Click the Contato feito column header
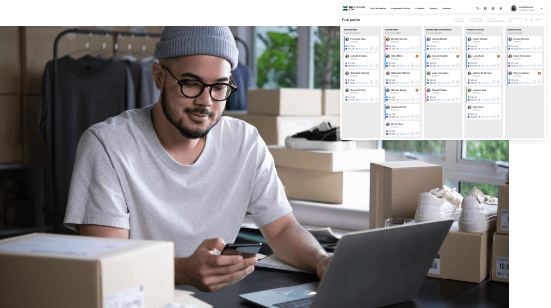Viewport: 551px width, 308px height. (x=392, y=30)
